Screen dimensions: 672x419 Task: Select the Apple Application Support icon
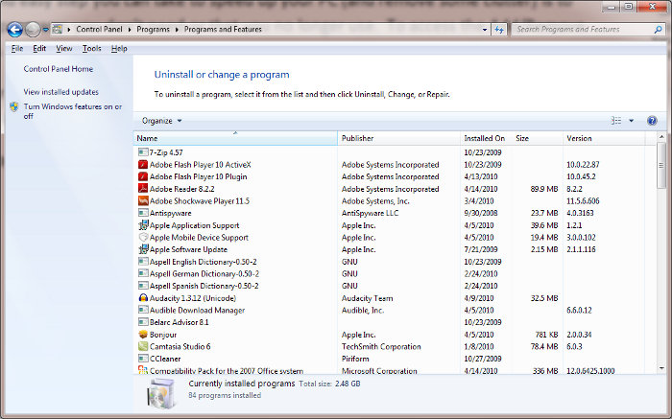click(143, 225)
